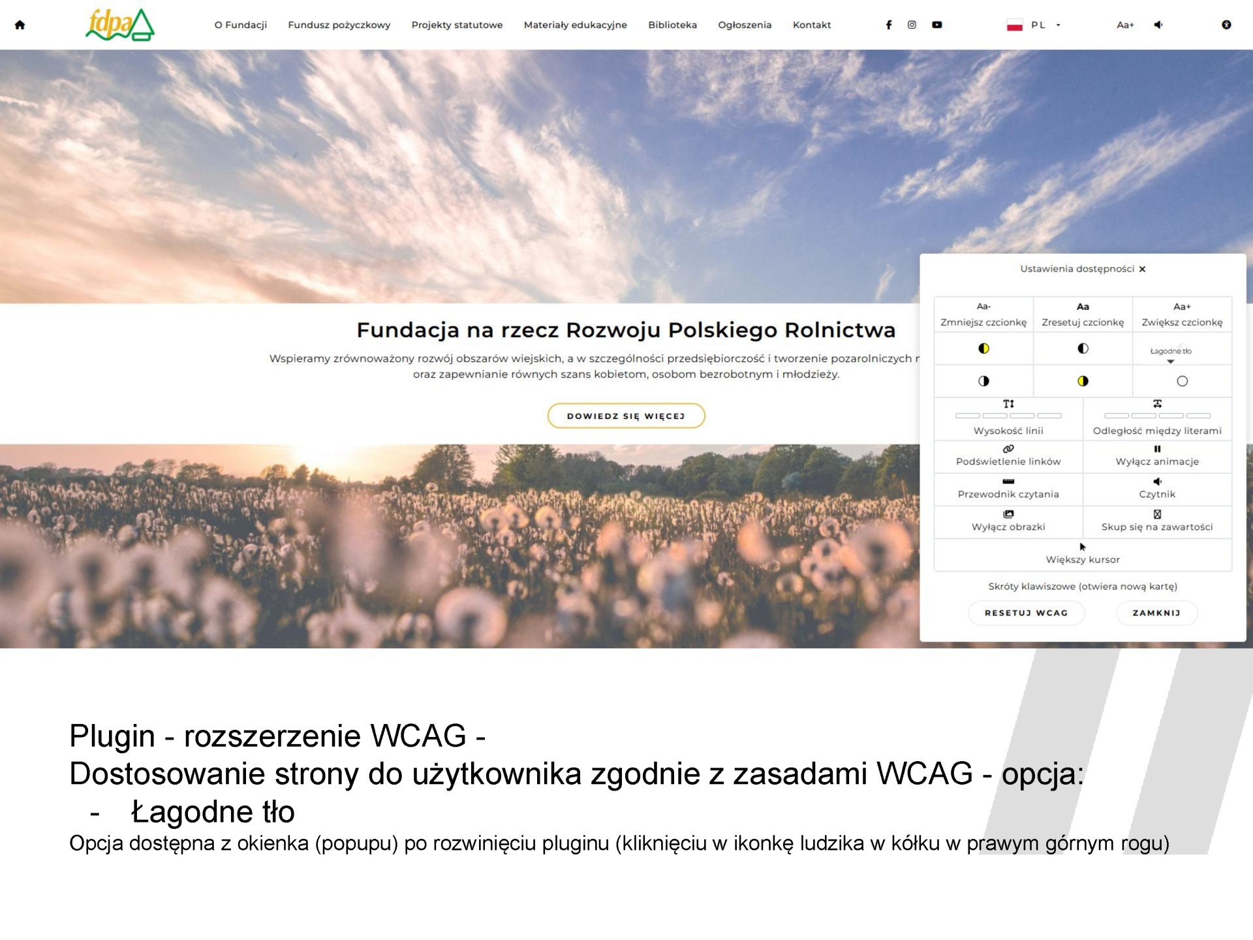Screen dimensions: 1253x940
Task: Close accessibility panel with the X icon
Action: (1142, 269)
